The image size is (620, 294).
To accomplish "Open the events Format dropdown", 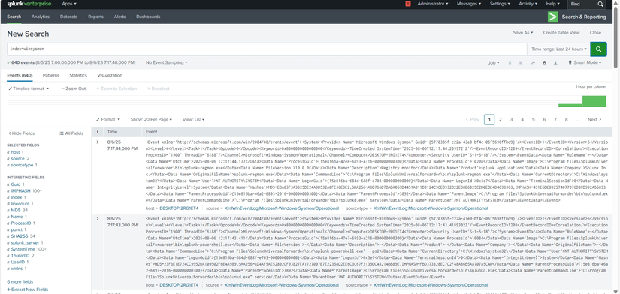I will click(x=107, y=119).
